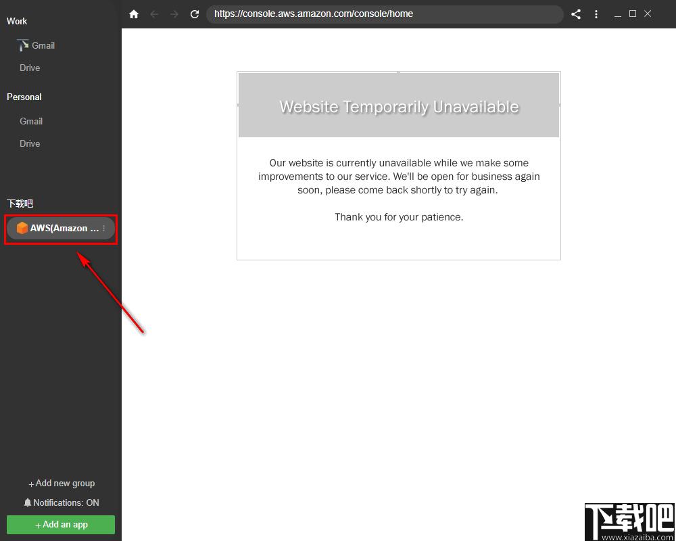The image size is (676, 541).
Task: Click the back navigation arrow
Action: tap(154, 14)
